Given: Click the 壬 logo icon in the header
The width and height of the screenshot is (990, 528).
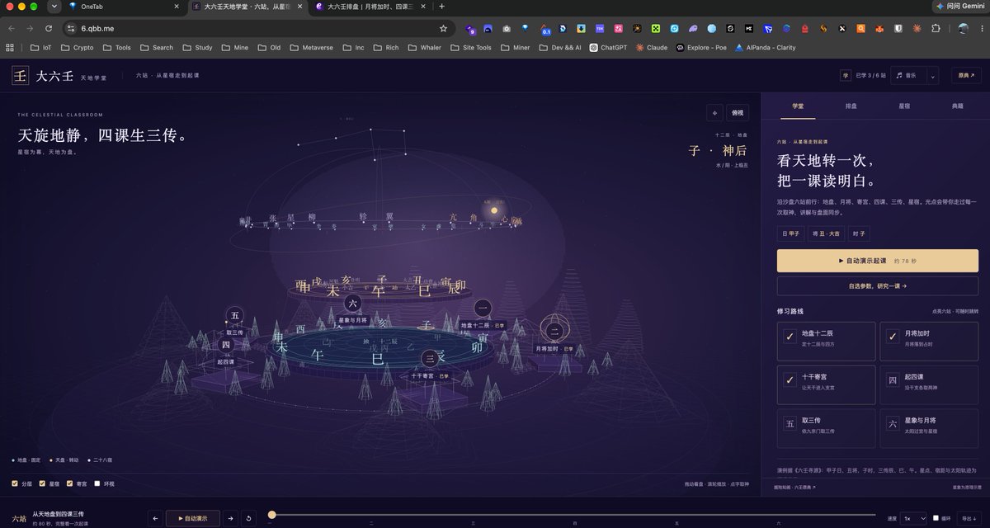Looking at the screenshot, I should (x=20, y=76).
